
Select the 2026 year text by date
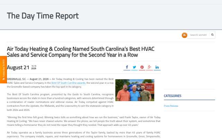click(x=34, y=68)
